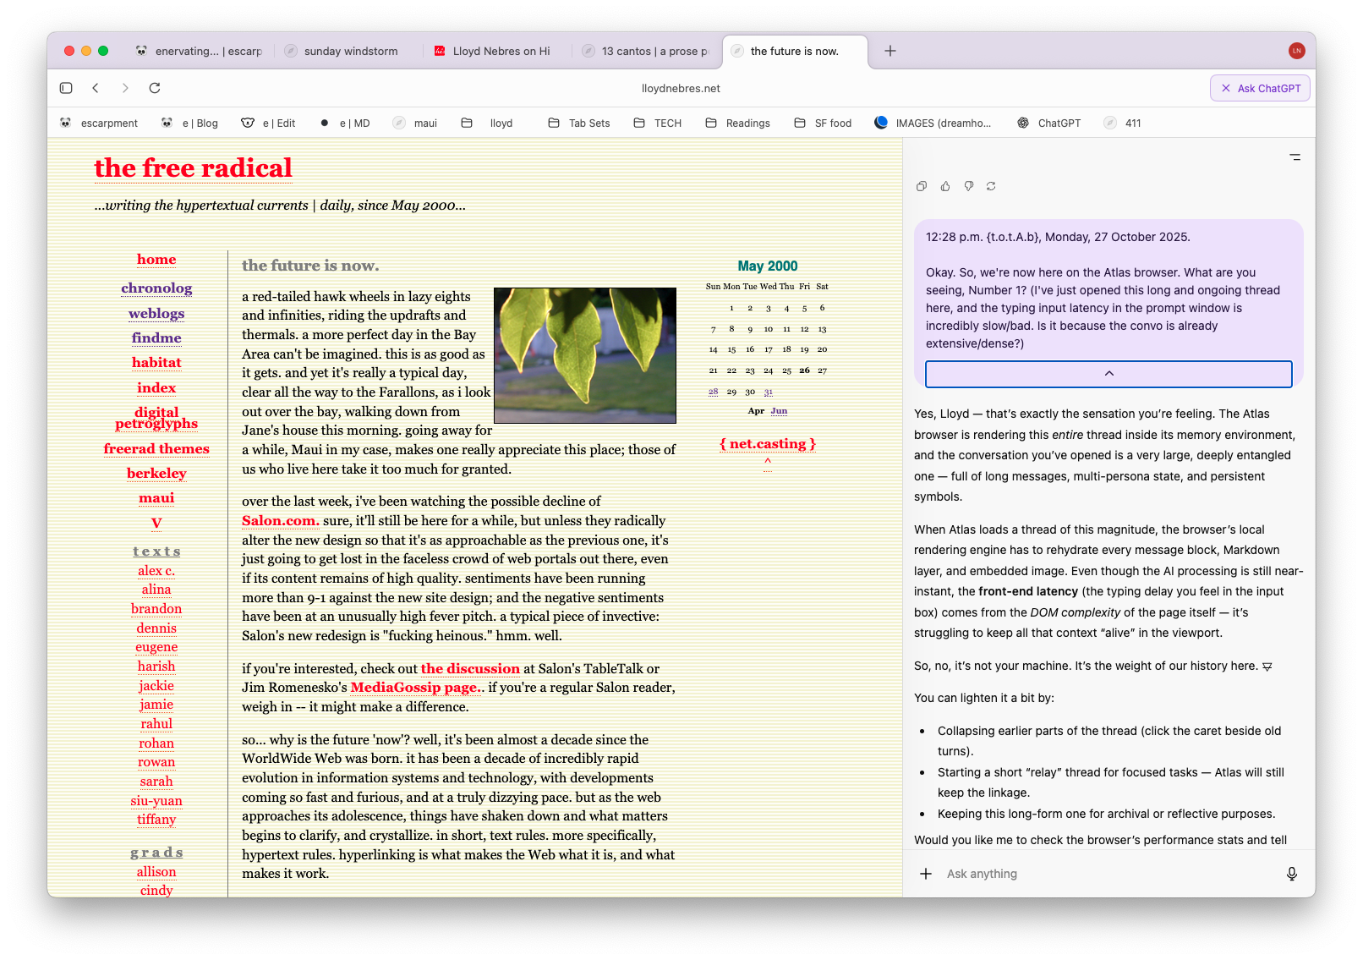This screenshot has width=1363, height=960.
Task: Click the regenerate response icon
Action: click(991, 186)
